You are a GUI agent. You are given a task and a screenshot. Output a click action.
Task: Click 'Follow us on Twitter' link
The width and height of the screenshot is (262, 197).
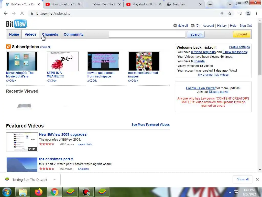[x=201, y=88]
